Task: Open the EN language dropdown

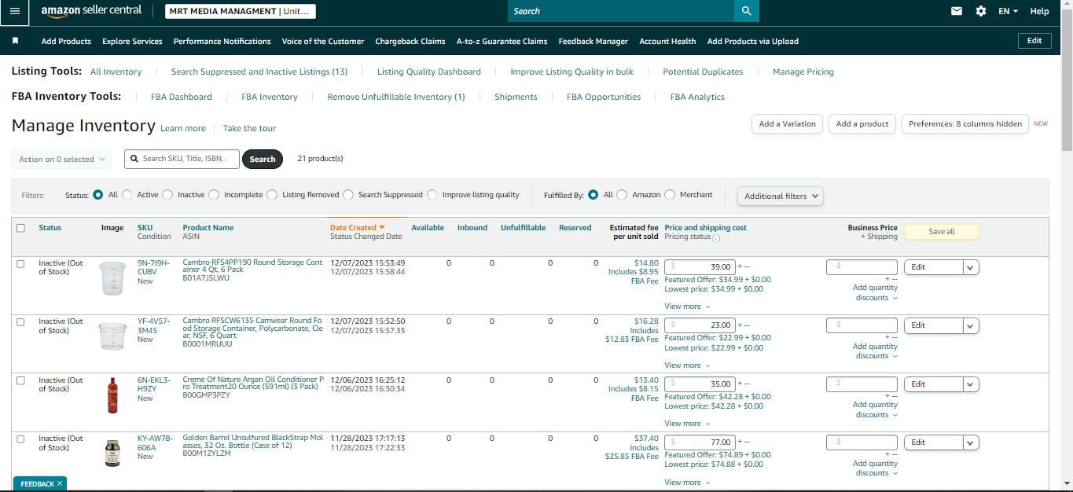Action: coord(1008,11)
